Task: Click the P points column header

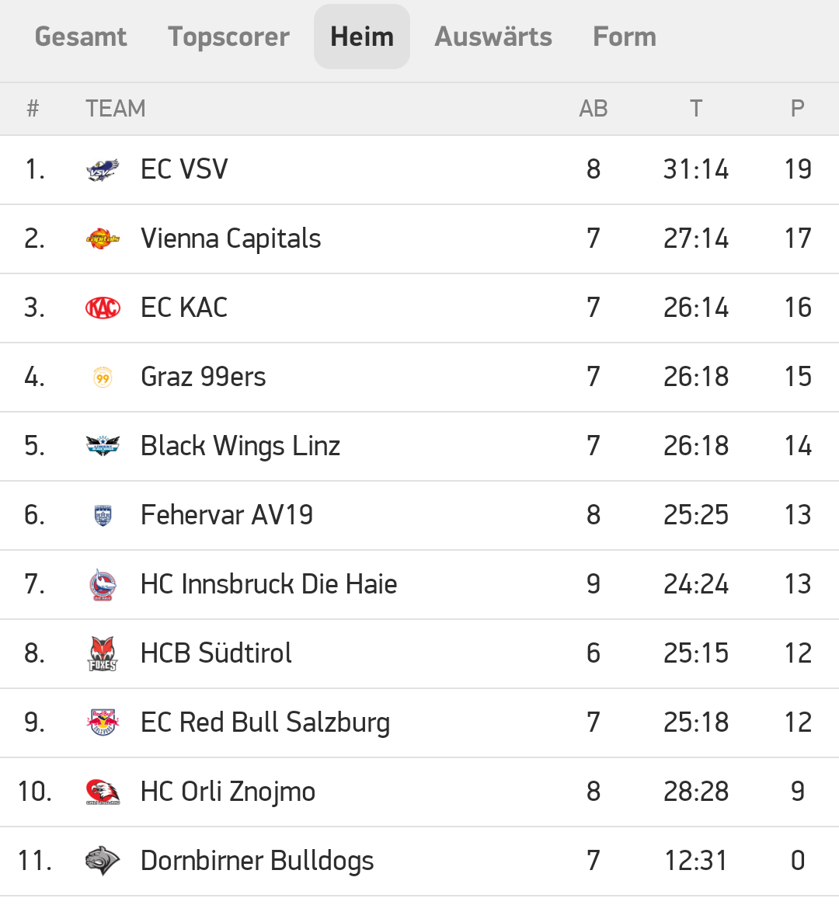Action: tap(797, 109)
